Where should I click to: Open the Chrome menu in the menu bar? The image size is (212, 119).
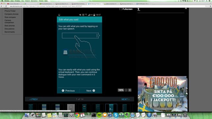pos(7,1)
